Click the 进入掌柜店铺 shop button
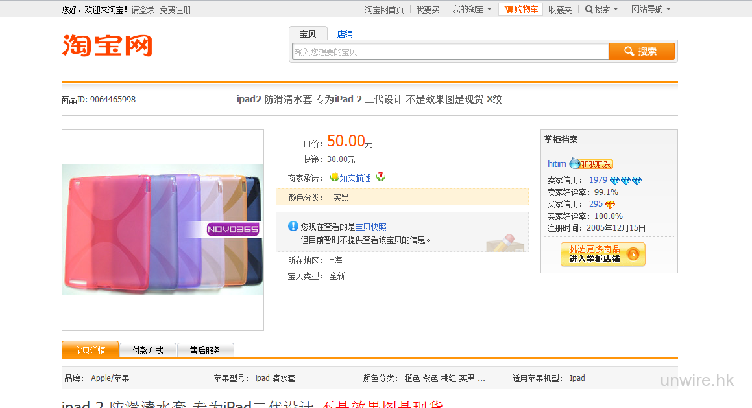 [x=603, y=254]
